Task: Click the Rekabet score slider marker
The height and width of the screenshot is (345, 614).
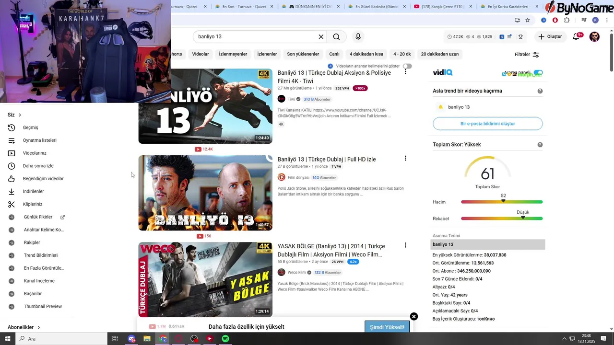Action: (523, 218)
